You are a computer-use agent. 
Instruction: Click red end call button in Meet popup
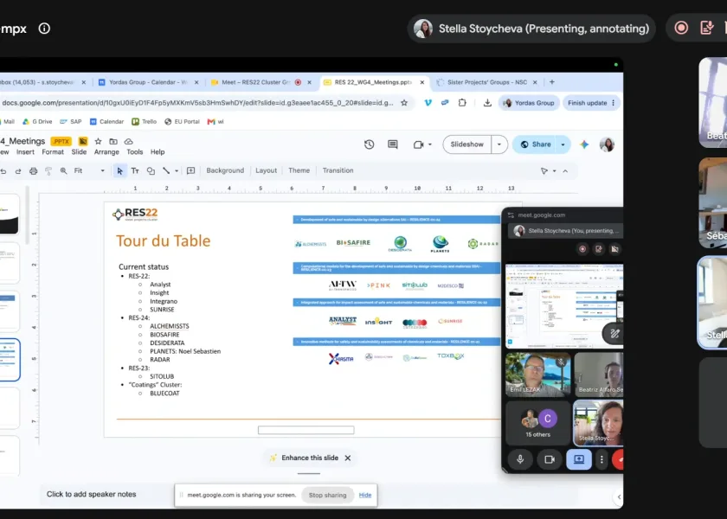tap(618, 459)
